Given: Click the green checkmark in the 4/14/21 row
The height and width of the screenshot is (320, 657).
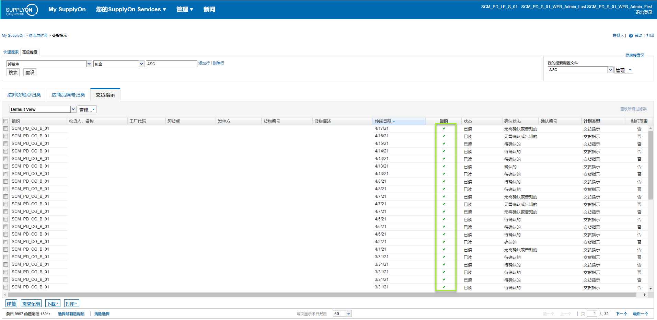Looking at the screenshot, I should pyautogui.click(x=444, y=151).
